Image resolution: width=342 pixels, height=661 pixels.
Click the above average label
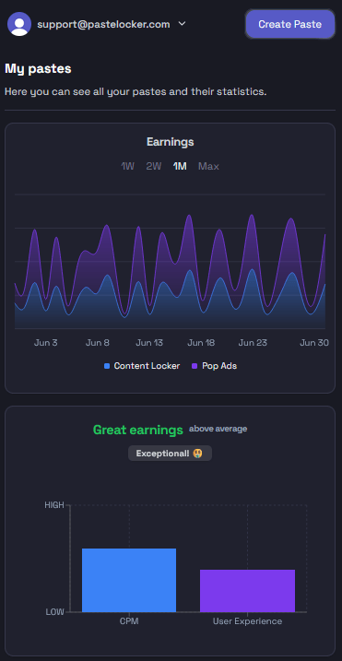click(218, 429)
